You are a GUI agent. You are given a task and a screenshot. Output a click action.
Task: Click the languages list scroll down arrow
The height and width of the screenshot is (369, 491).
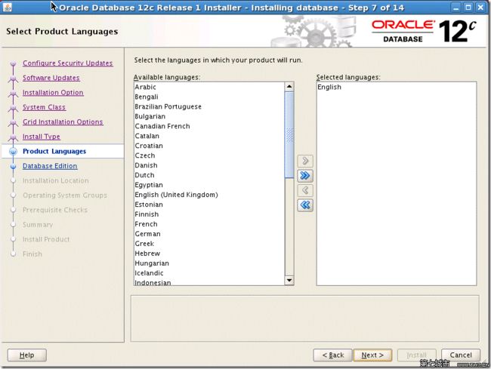289,280
